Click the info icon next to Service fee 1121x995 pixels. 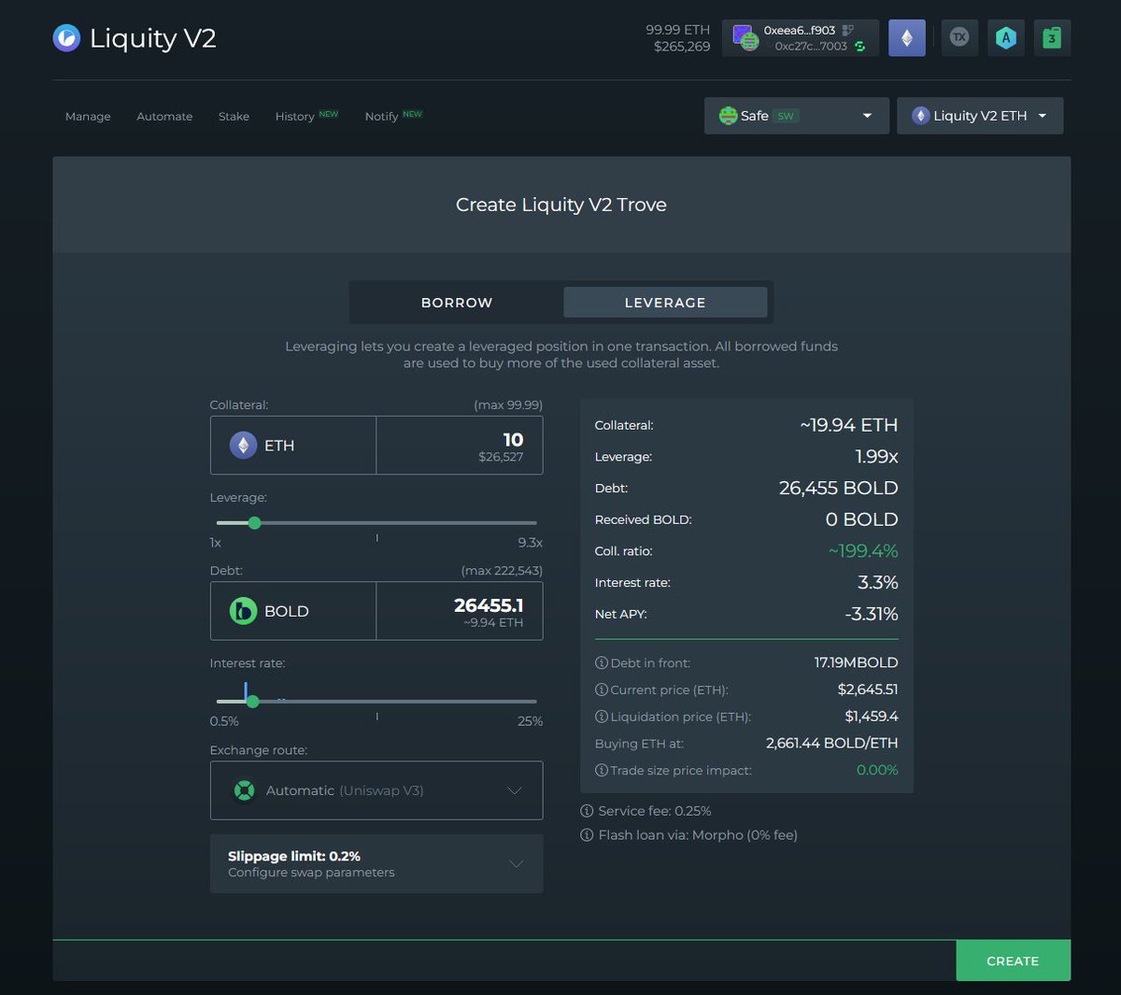(x=587, y=811)
